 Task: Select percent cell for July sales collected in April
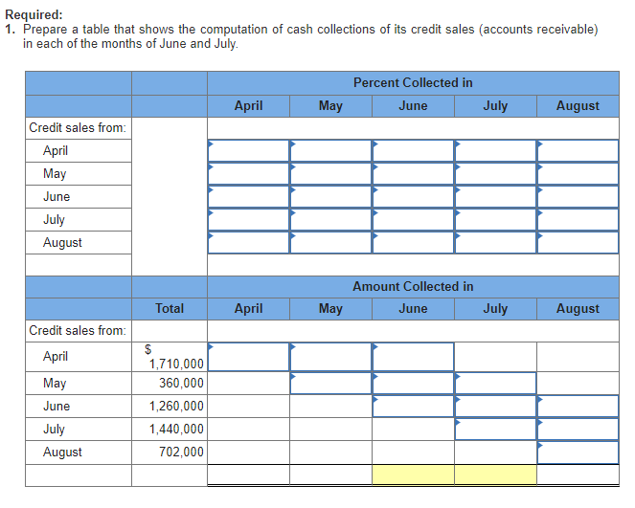[x=249, y=220]
